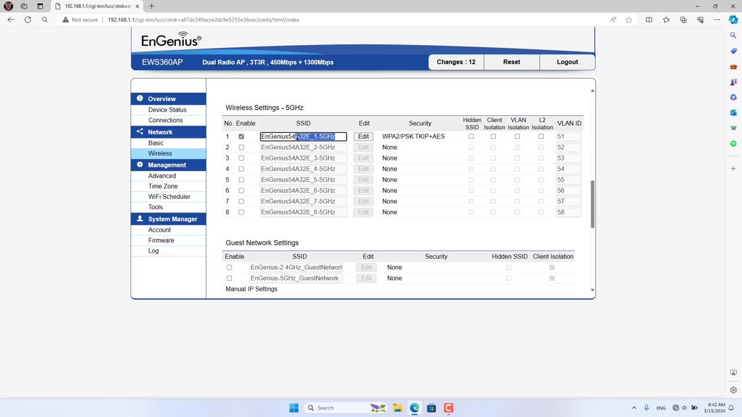
Task: Open Account settings
Action: tap(159, 229)
